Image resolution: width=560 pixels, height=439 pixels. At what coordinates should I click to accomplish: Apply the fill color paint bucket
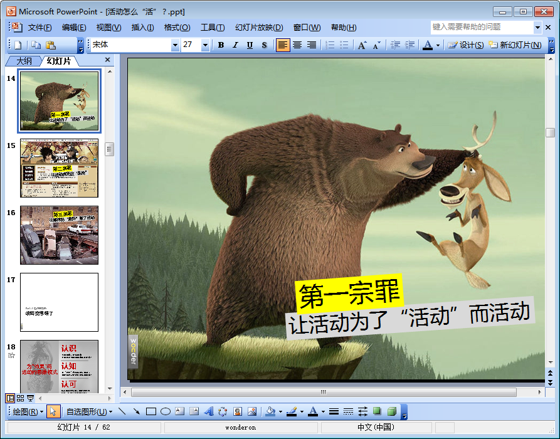(x=271, y=411)
